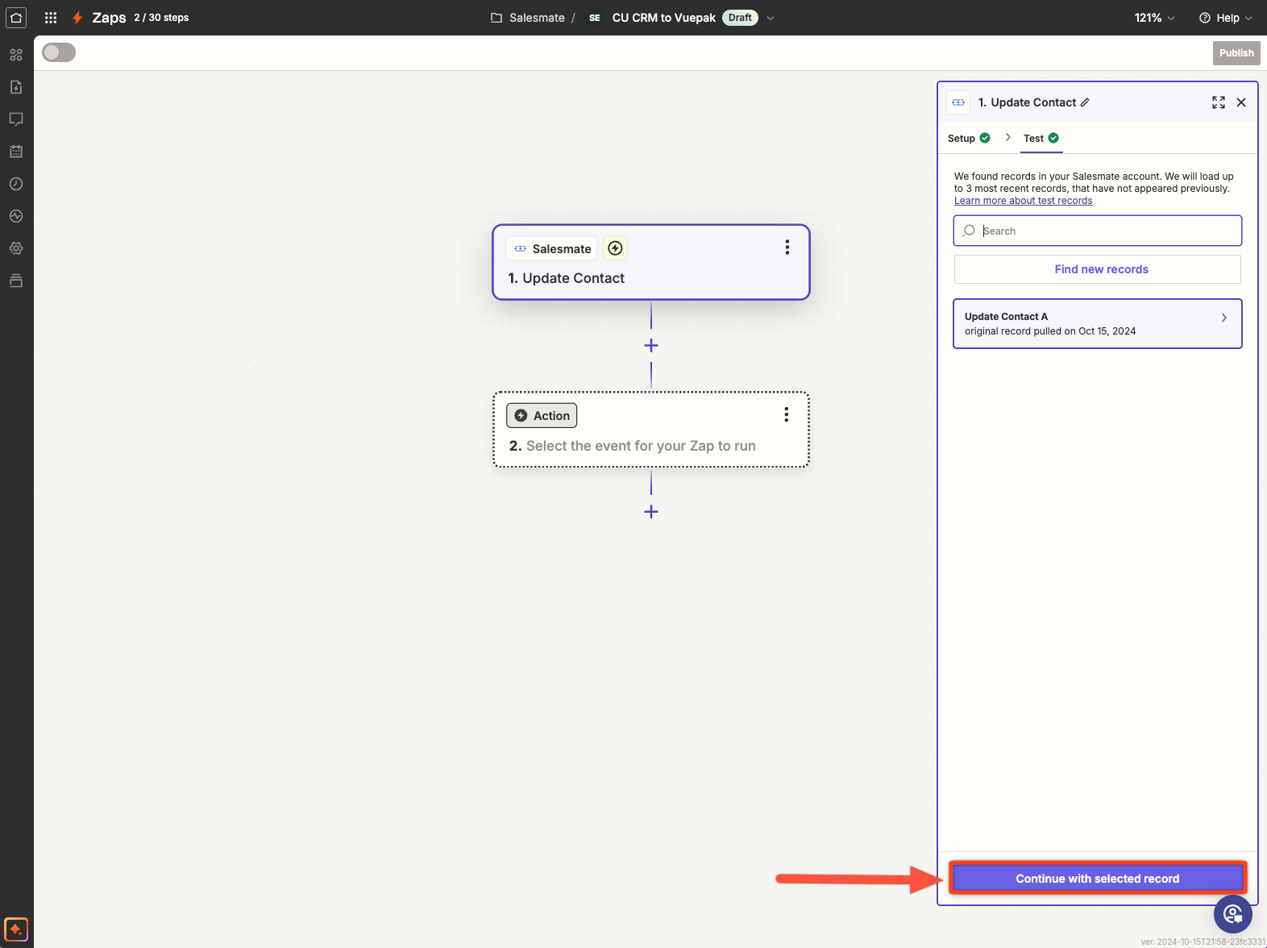The width and height of the screenshot is (1267, 948).
Task: Click the pencil icon to rename step
Action: 1085,102
